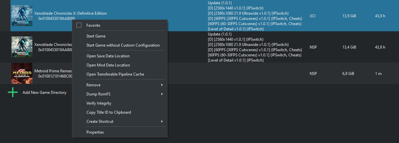Select Metroid Prime Remastered cover thumbnail
The image size is (399, 143).
22,73
